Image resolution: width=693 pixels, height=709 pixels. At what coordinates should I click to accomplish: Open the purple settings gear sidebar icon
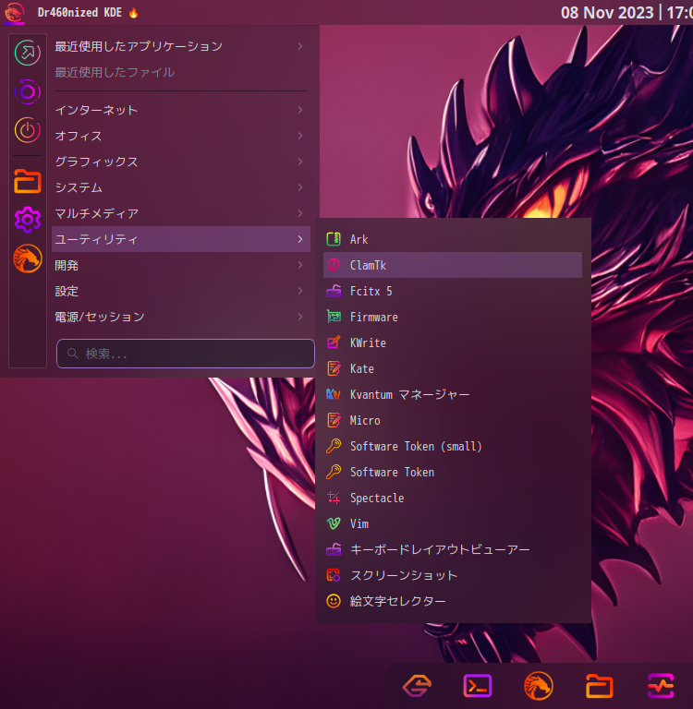click(27, 220)
